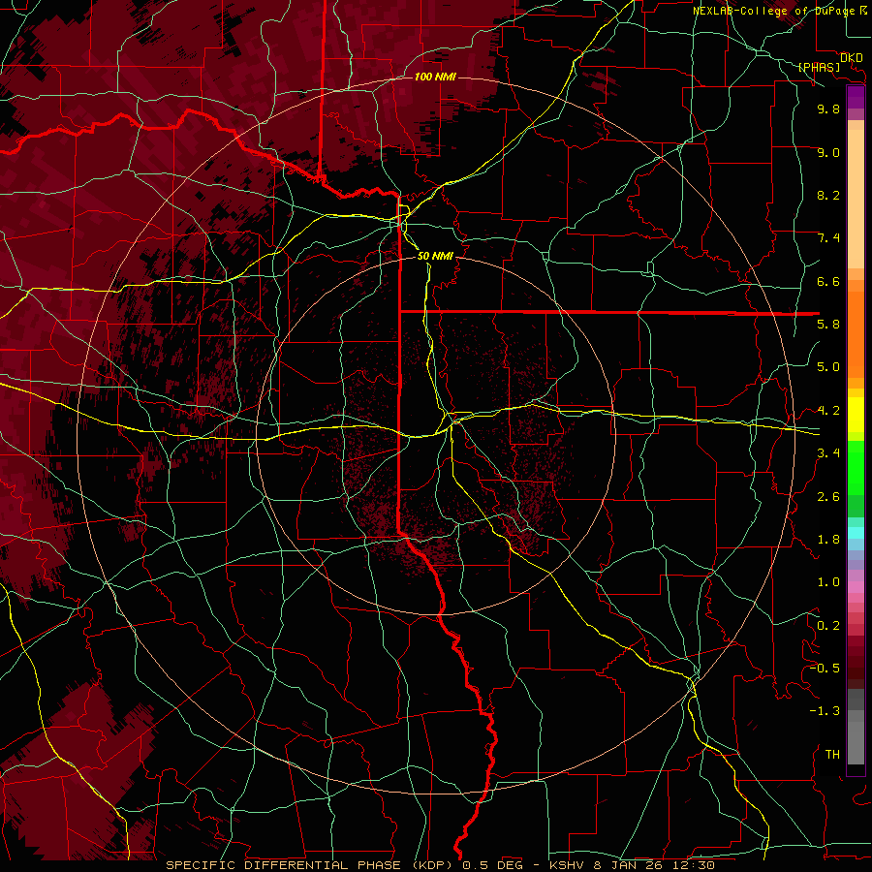
Task: Pick the bright green band of the color bar
Action: 856,467
